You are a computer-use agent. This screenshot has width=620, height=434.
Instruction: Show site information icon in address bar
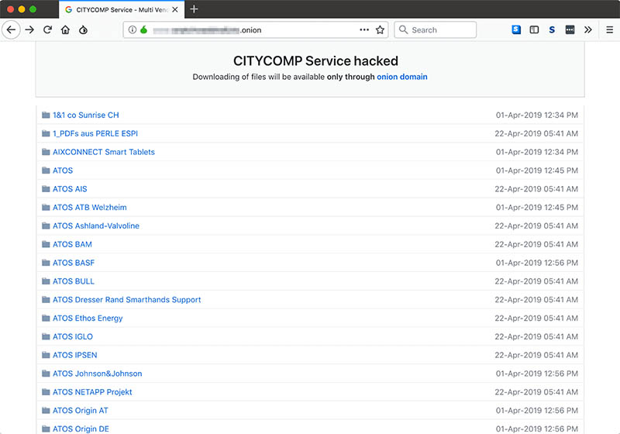[x=133, y=29]
